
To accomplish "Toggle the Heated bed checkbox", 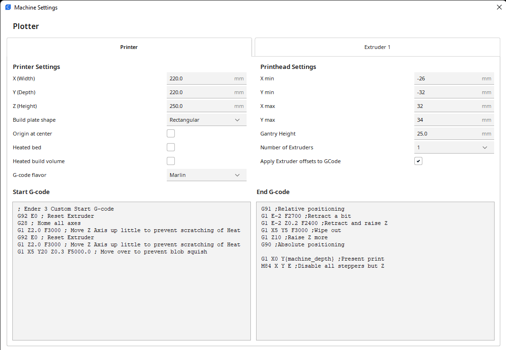I will pyautogui.click(x=171, y=147).
